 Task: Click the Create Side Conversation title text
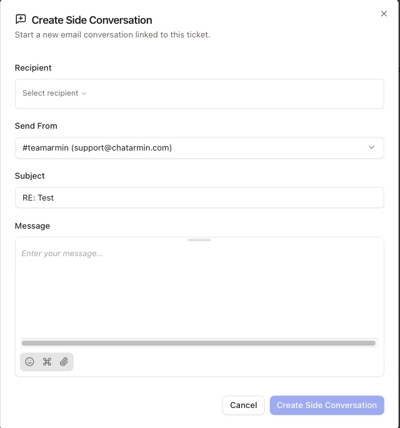pos(92,21)
